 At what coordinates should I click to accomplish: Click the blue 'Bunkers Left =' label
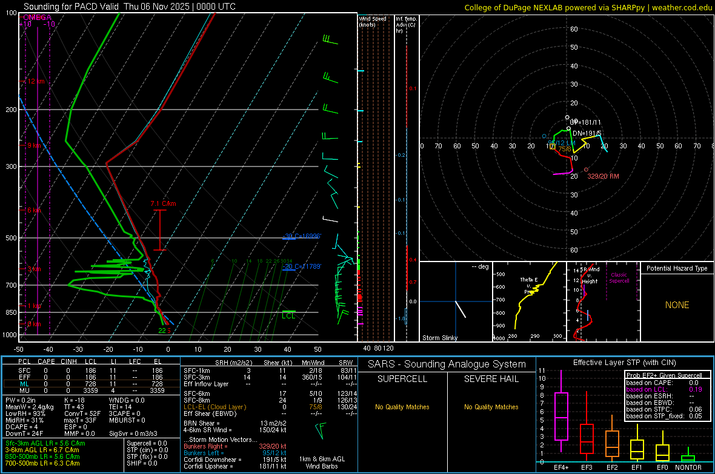(202, 453)
